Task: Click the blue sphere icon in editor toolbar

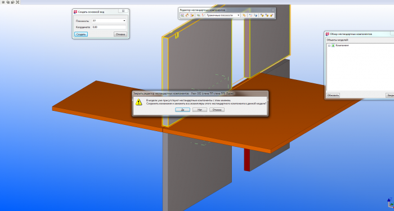Action: pyautogui.click(x=256, y=15)
